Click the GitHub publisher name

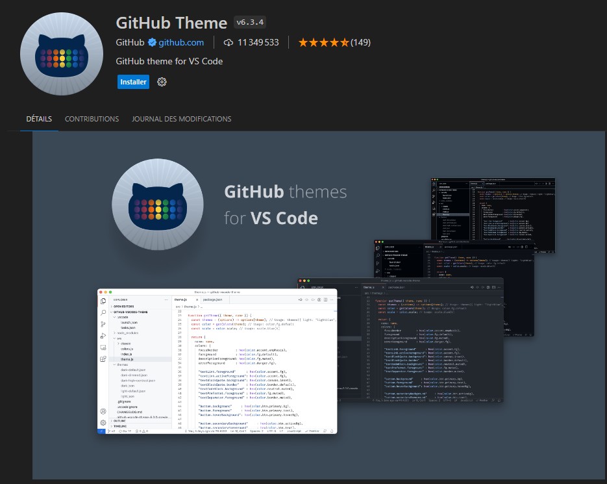pos(130,42)
